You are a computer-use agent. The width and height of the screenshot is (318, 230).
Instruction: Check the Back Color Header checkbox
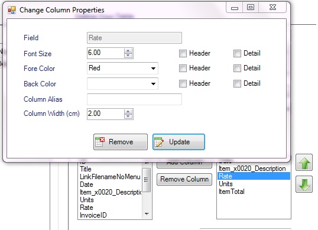[183, 83]
